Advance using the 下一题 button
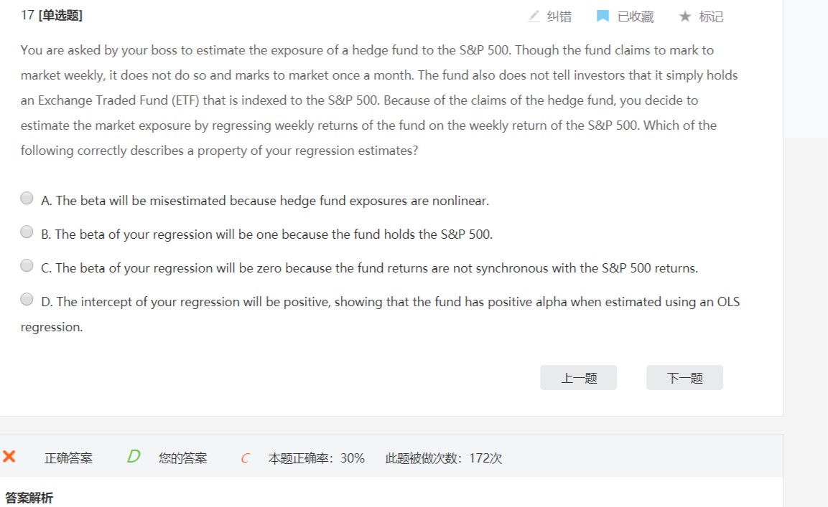 684,378
